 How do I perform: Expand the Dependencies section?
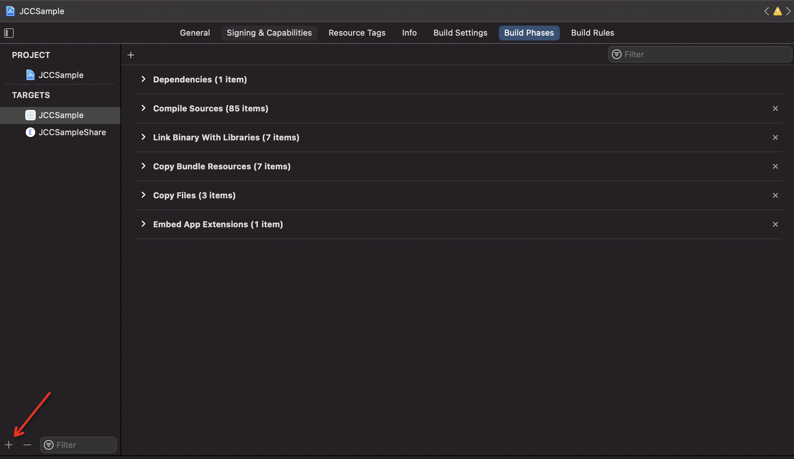click(x=143, y=79)
